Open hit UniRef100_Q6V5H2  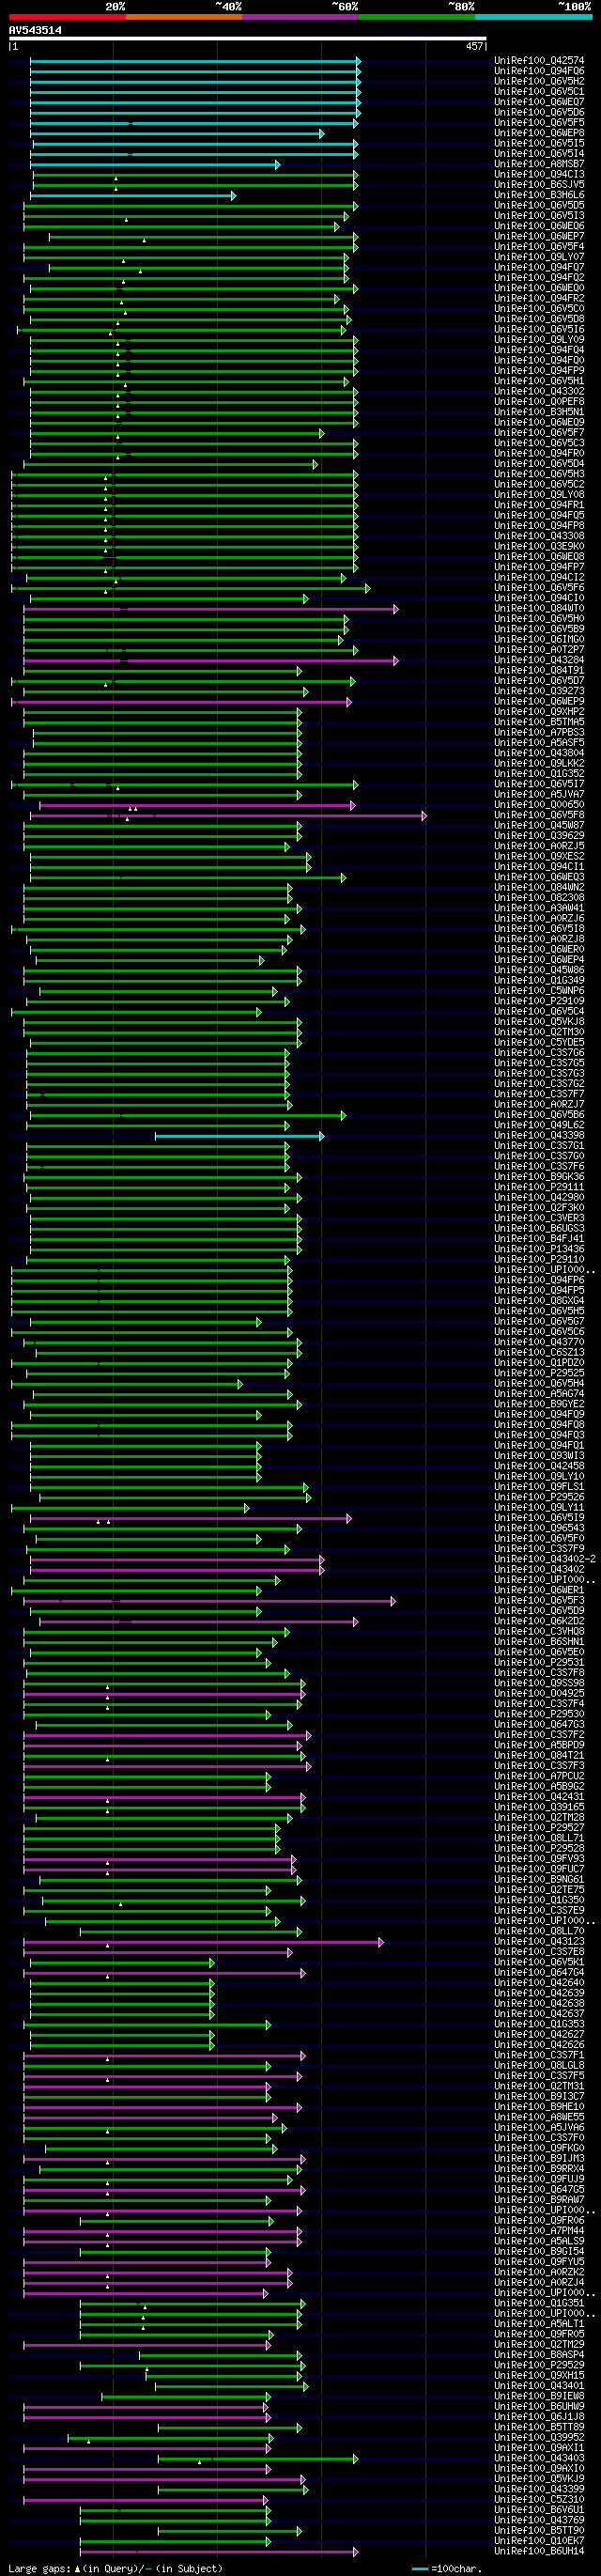539,81
